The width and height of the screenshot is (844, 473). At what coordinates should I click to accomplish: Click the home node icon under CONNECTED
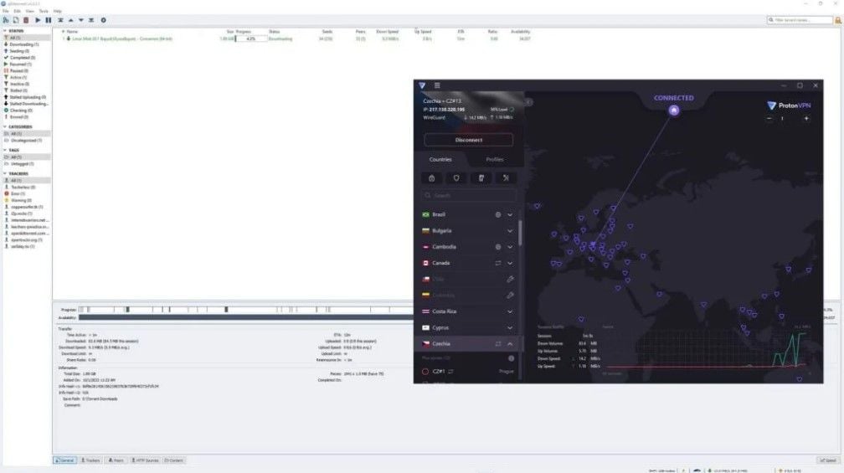[x=673, y=111]
